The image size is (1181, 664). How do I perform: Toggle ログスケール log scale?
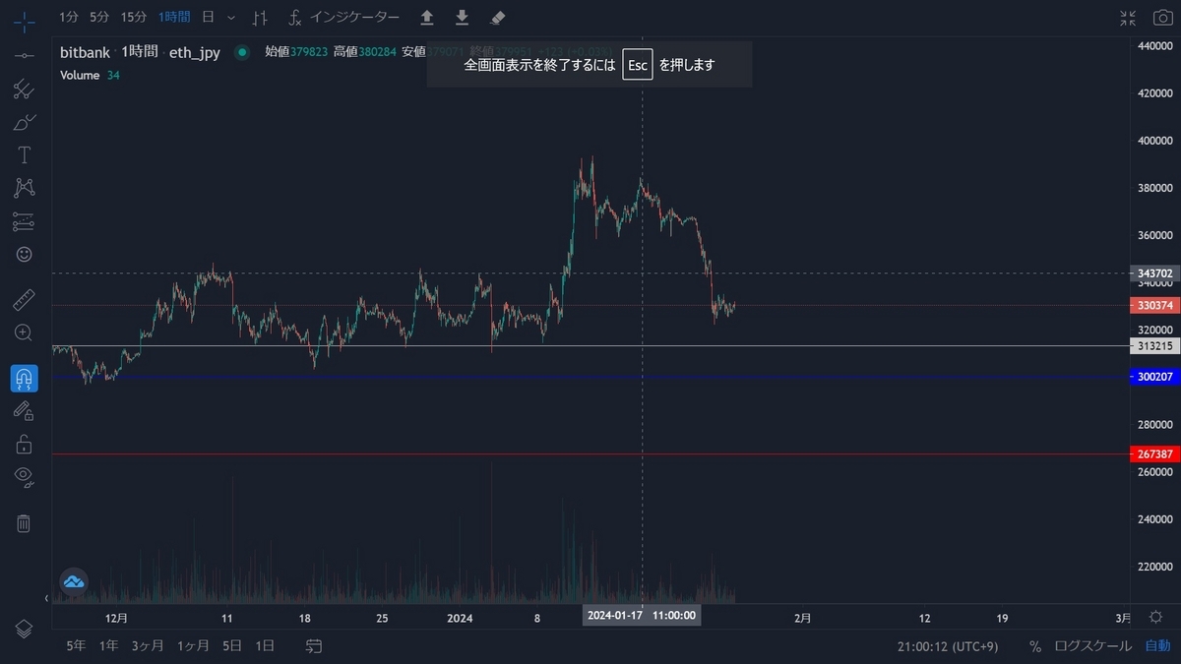tap(1092, 646)
